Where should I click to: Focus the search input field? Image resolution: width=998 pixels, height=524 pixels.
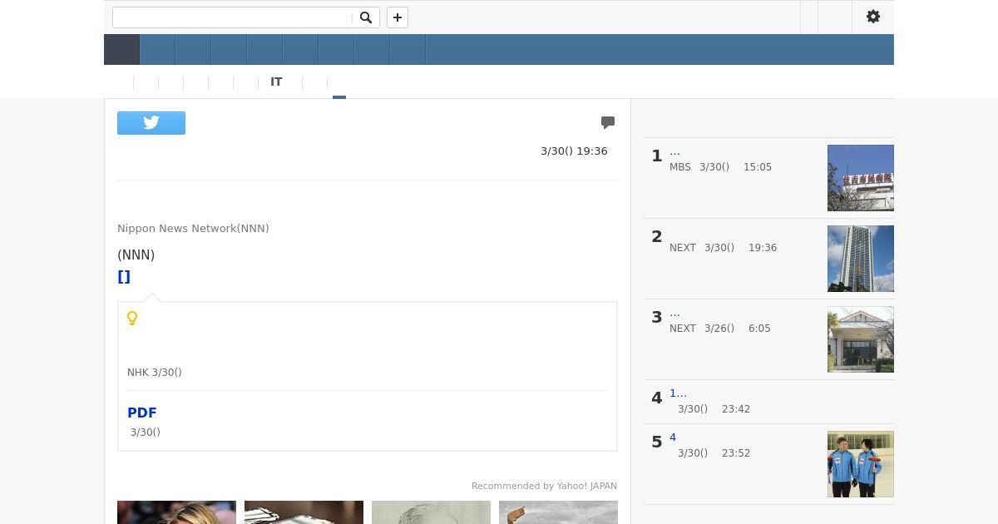coord(233,17)
